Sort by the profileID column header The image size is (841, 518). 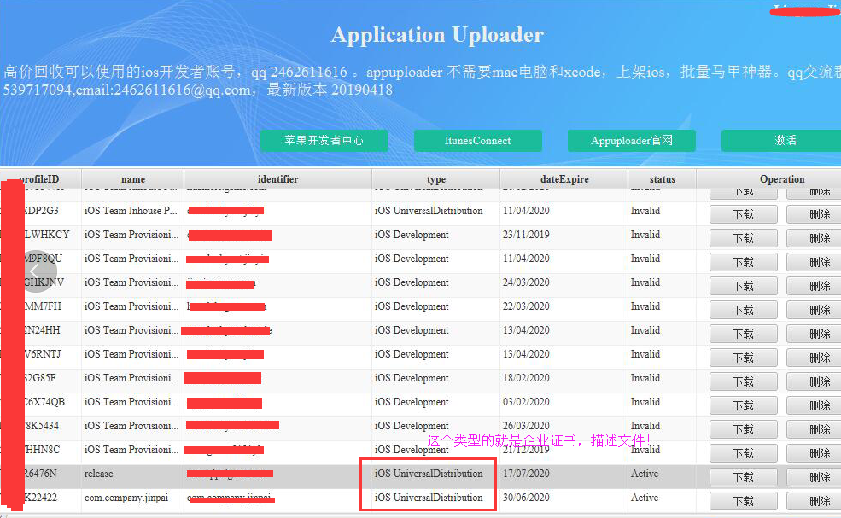[x=39, y=179]
